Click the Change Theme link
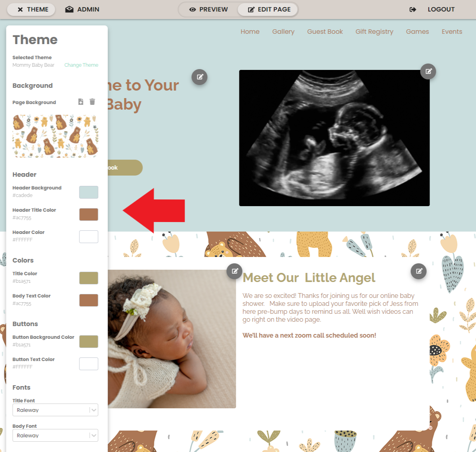476x452 pixels. point(81,65)
